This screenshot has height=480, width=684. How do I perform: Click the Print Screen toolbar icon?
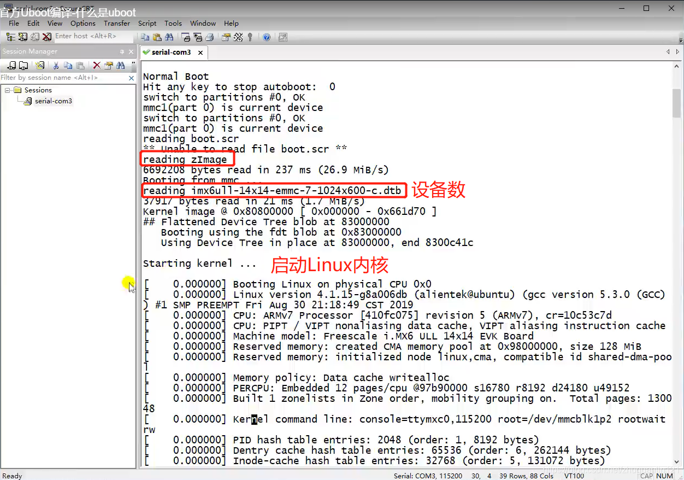pos(186,37)
